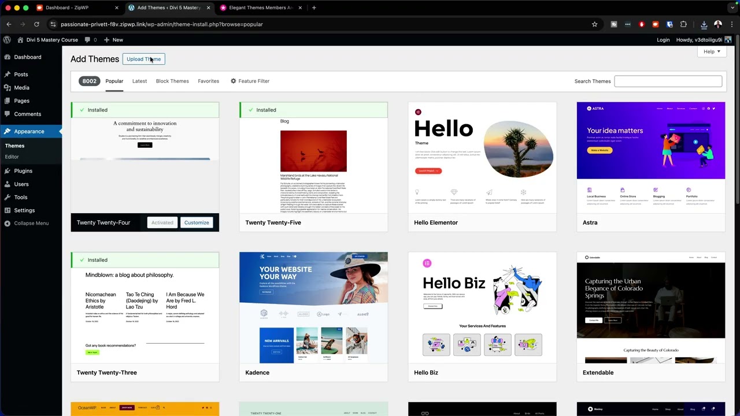This screenshot has height=416, width=740.
Task: Open the tab search chevron dropdown
Action: (x=732, y=8)
